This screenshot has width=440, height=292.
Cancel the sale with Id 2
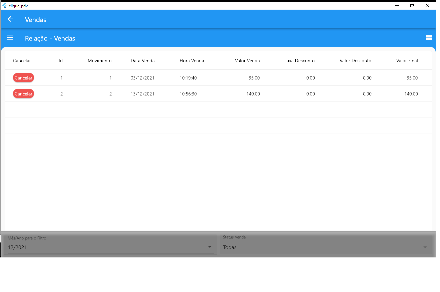pyautogui.click(x=23, y=94)
